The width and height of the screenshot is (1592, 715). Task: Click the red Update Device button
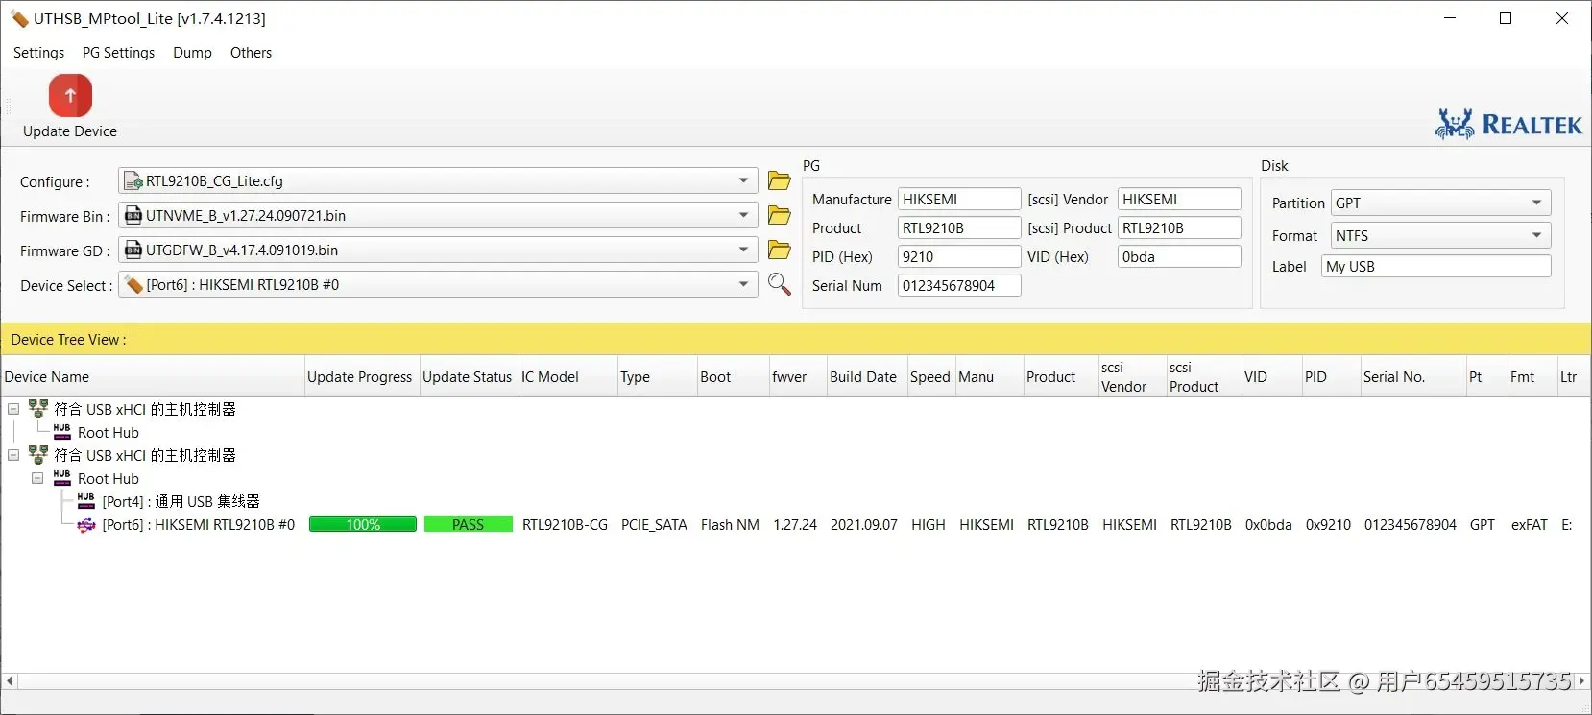(70, 96)
